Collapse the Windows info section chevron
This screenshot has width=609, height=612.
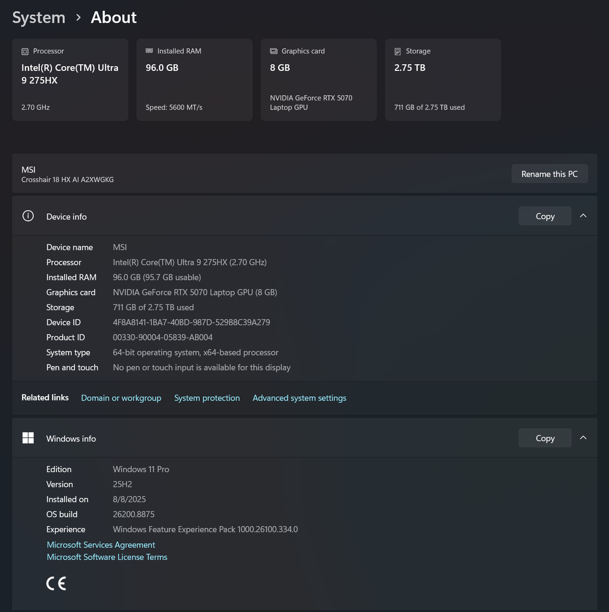584,438
